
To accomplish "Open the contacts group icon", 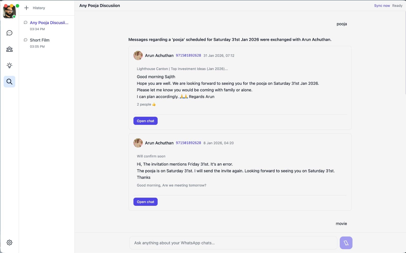I will (x=9, y=49).
